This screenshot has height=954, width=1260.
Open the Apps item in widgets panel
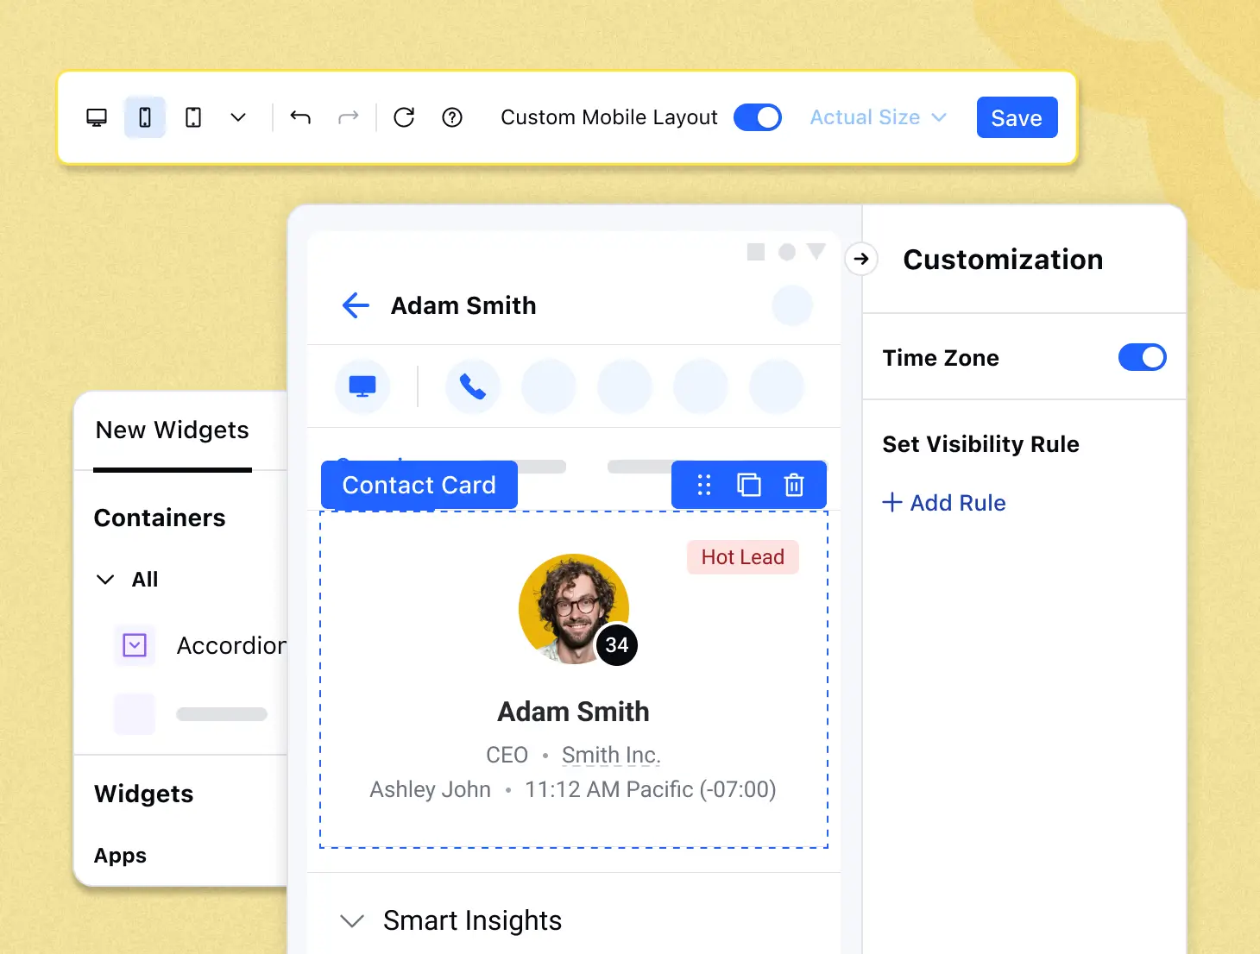(x=120, y=856)
